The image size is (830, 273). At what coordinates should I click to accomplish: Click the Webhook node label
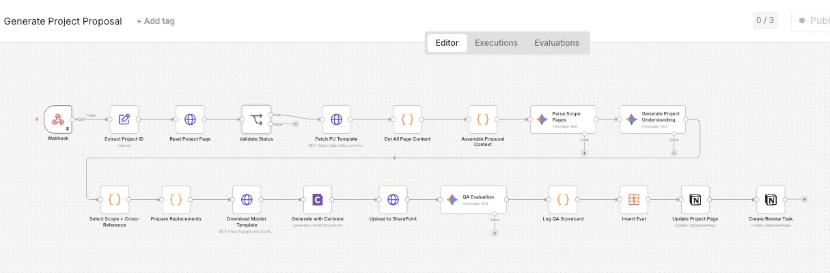58,139
